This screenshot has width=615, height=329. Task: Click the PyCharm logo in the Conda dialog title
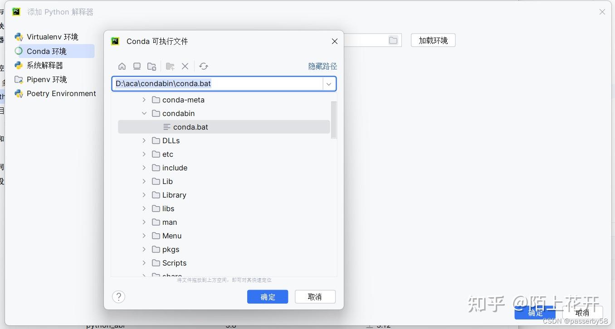tap(115, 41)
